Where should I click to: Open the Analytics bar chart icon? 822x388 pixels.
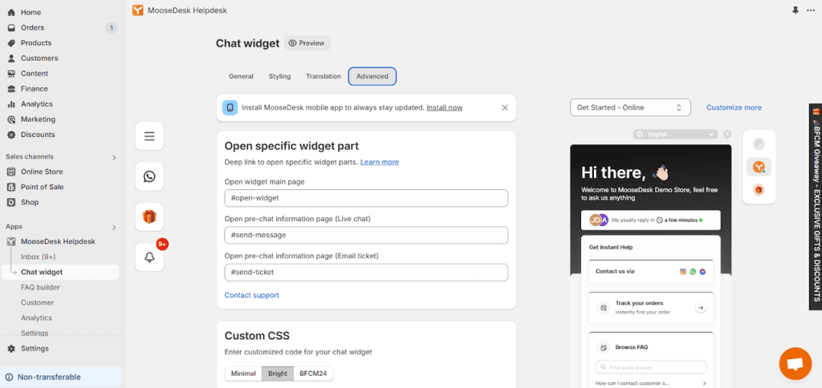[11, 103]
